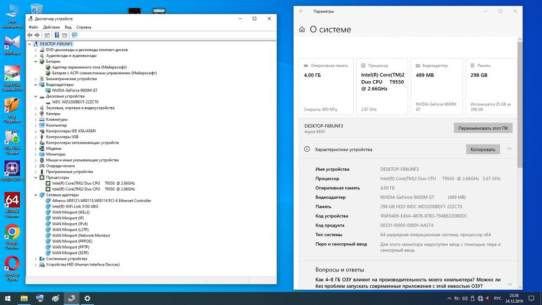Click the Settings gear on the taskbar
The width and height of the screenshot is (542, 305).
coord(87,298)
